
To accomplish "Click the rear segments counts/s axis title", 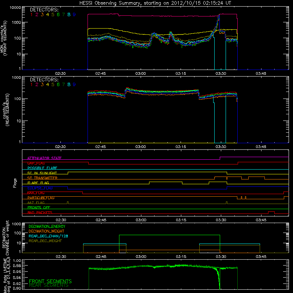I will coord(6,110).
